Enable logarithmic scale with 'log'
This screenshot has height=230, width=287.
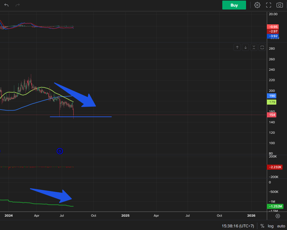tap(270, 226)
